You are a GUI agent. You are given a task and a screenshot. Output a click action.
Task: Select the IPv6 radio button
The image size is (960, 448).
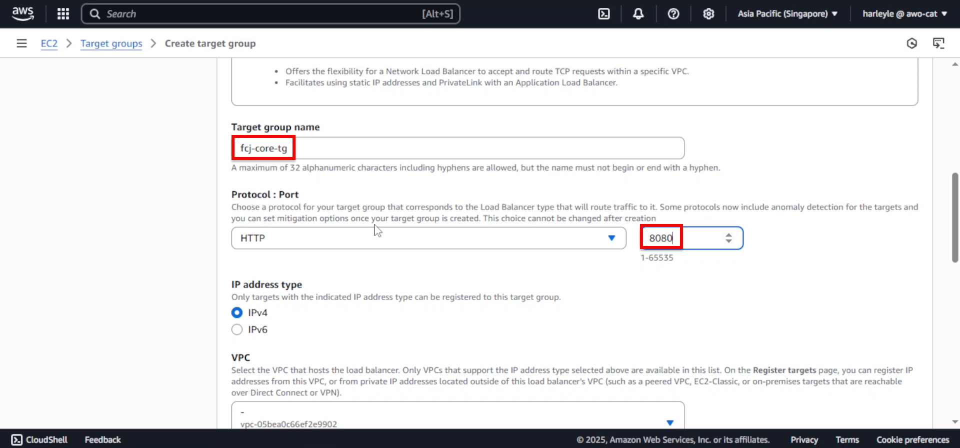click(237, 329)
